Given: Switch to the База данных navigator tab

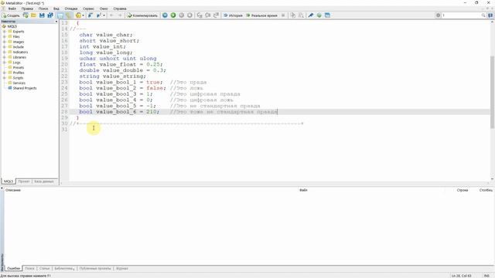Looking at the screenshot, I should pos(44,181).
